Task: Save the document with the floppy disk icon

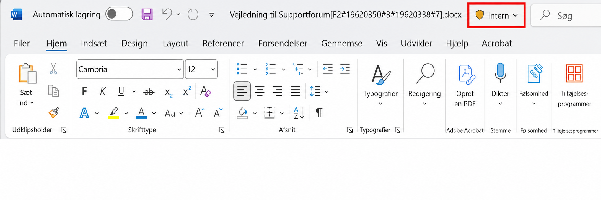Action: (x=147, y=14)
